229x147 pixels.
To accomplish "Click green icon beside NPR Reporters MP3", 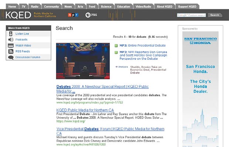I will pyautogui.click(x=116, y=52).
